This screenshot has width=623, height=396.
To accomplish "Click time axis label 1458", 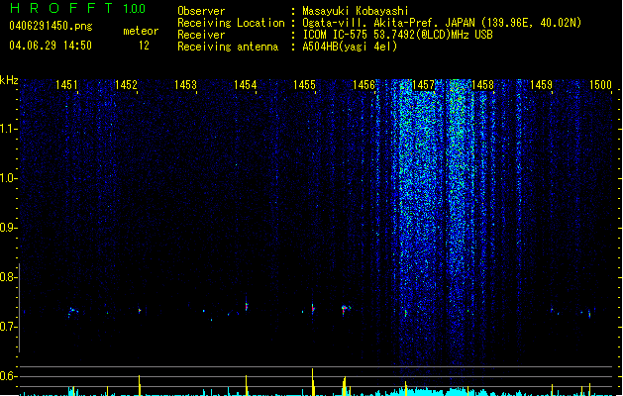I will [x=482, y=85].
